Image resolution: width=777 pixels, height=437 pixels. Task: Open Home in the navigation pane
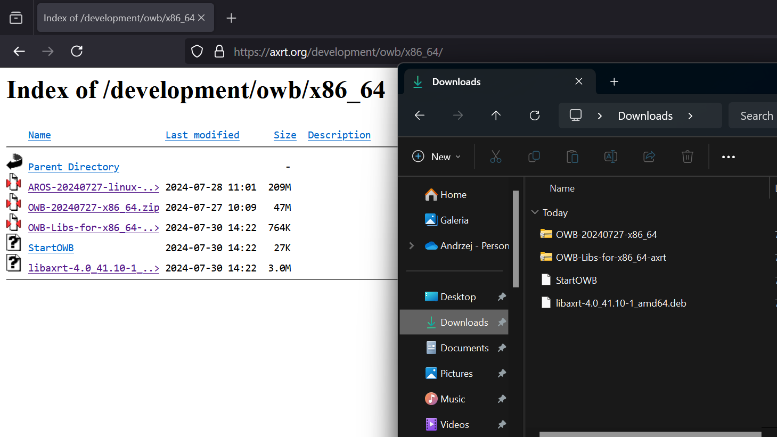tap(454, 195)
